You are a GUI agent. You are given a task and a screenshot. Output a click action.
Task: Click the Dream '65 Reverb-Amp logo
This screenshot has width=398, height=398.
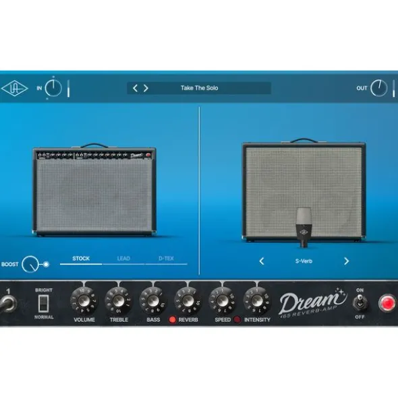click(x=313, y=303)
